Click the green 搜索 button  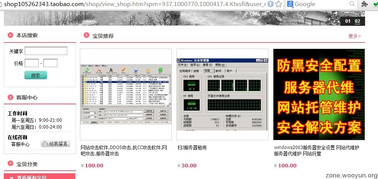pyautogui.click(x=35, y=75)
